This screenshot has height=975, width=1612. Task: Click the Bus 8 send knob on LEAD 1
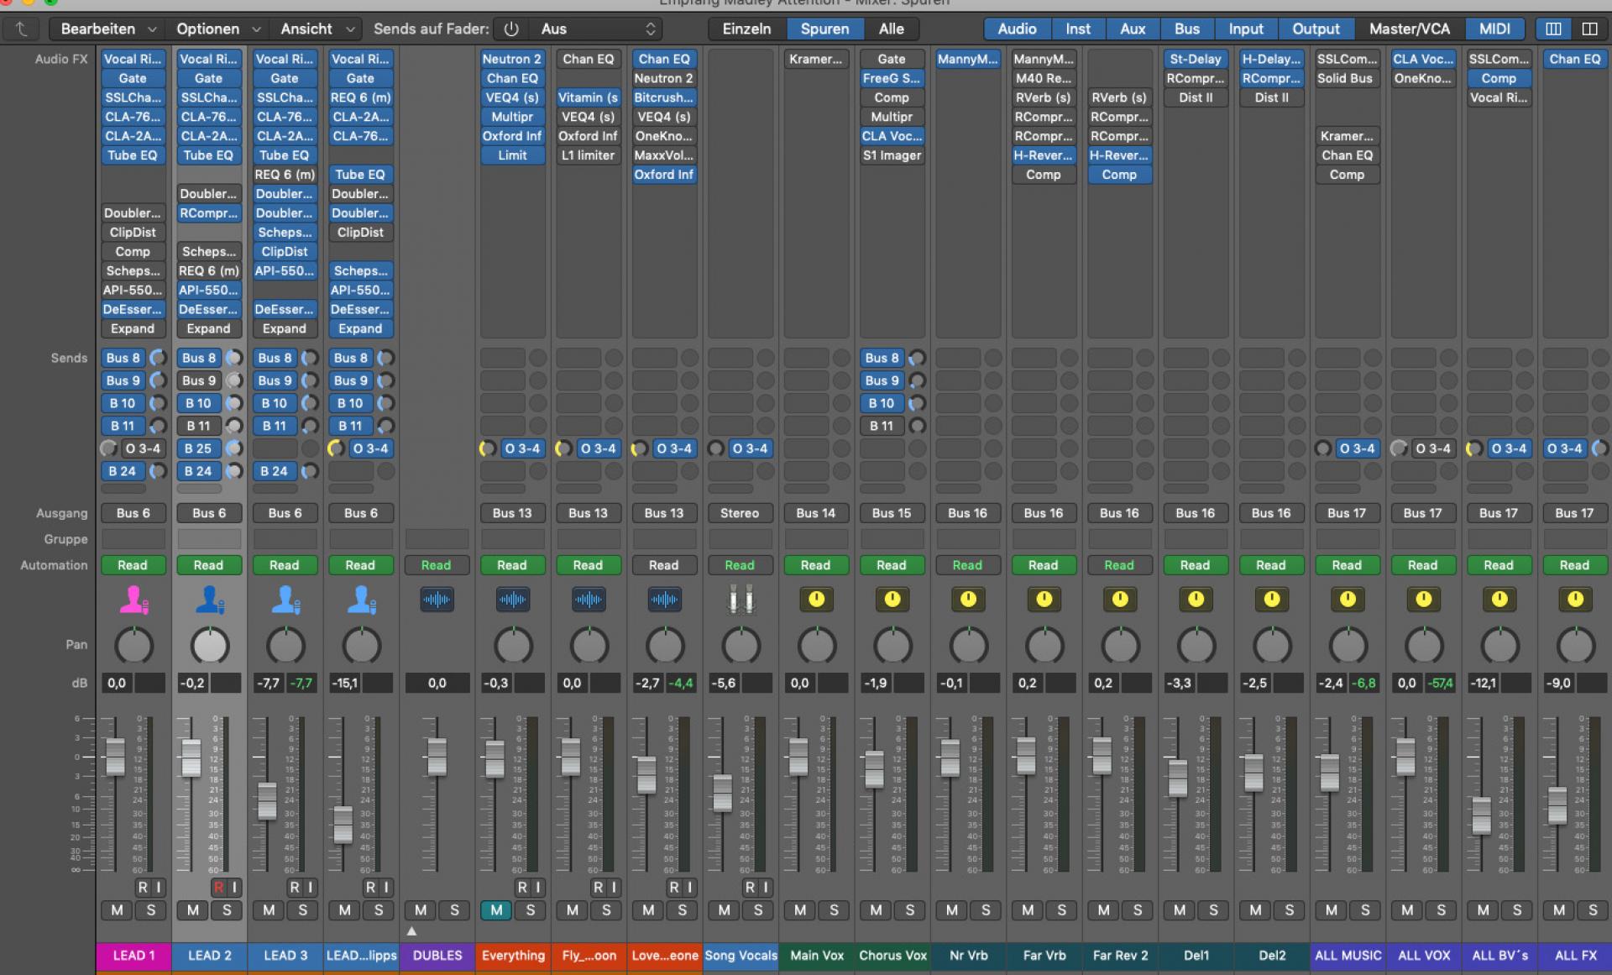(x=158, y=358)
